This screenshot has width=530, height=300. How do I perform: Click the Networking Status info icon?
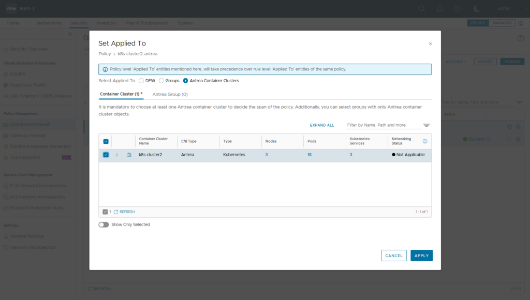pyautogui.click(x=425, y=141)
